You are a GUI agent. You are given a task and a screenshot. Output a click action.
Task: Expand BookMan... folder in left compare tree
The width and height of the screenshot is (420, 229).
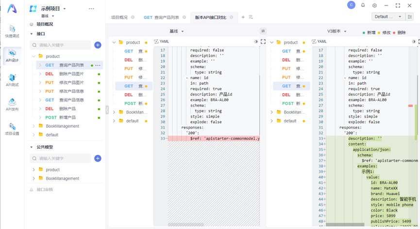click(114, 112)
